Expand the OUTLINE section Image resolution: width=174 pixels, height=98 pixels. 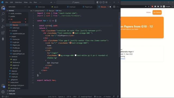[11, 91]
